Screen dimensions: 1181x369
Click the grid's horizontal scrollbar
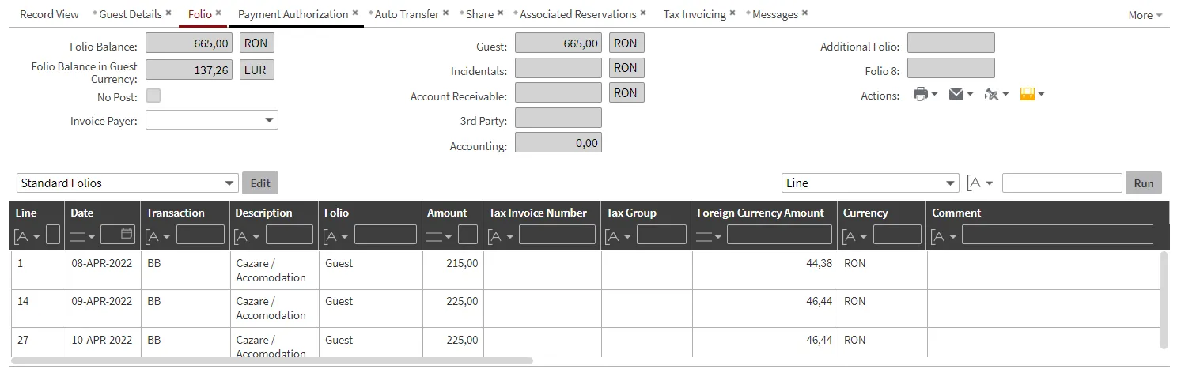tap(272, 361)
